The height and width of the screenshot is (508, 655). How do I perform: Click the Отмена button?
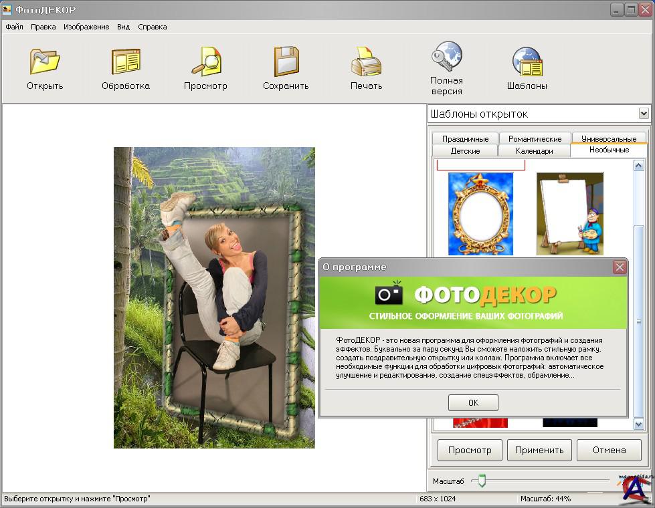pos(609,450)
